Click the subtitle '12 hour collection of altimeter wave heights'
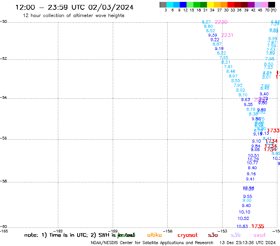Image resolution: width=280 pixels, height=246 pixels. coord(73,16)
